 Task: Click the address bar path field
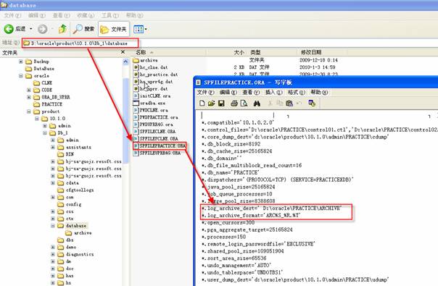pyautogui.click(x=80, y=43)
